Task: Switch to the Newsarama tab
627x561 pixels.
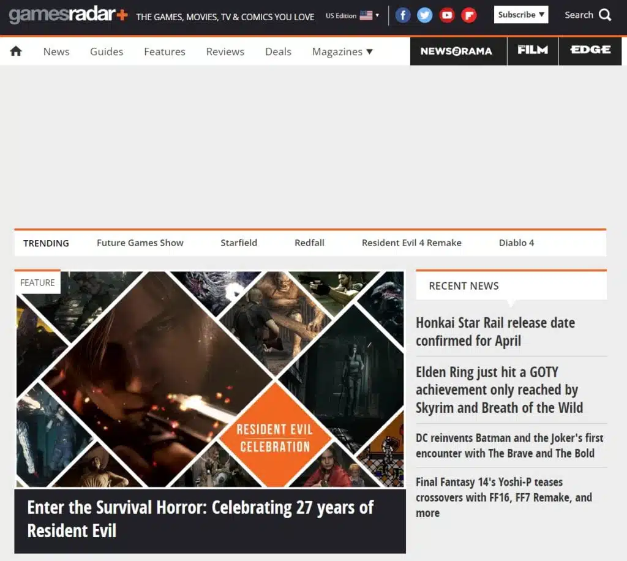Action: 458,51
